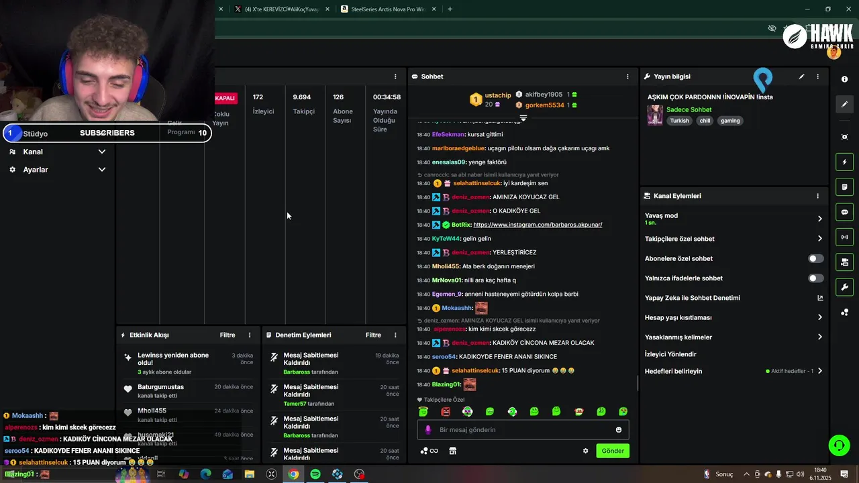The width and height of the screenshot is (859, 483).
Task: Insert the angry red emote
Action: pos(446,411)
